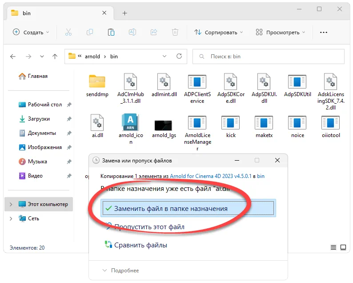The image size is (353, 283).
Task: Select the AdpSDKCore.dll file
Action: pyautogui.click(x=231, y=89)
